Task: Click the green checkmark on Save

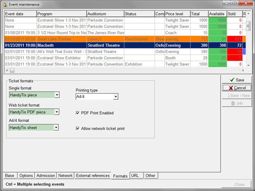Action: click(232, 80)
